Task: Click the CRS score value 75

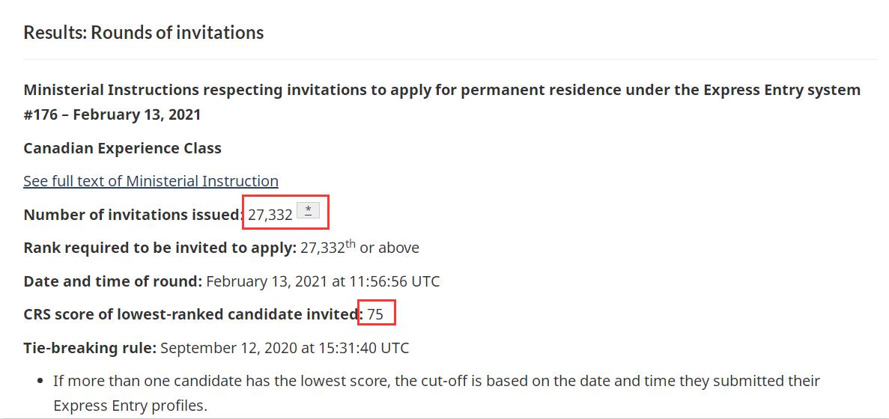Action: pos(375,315)
